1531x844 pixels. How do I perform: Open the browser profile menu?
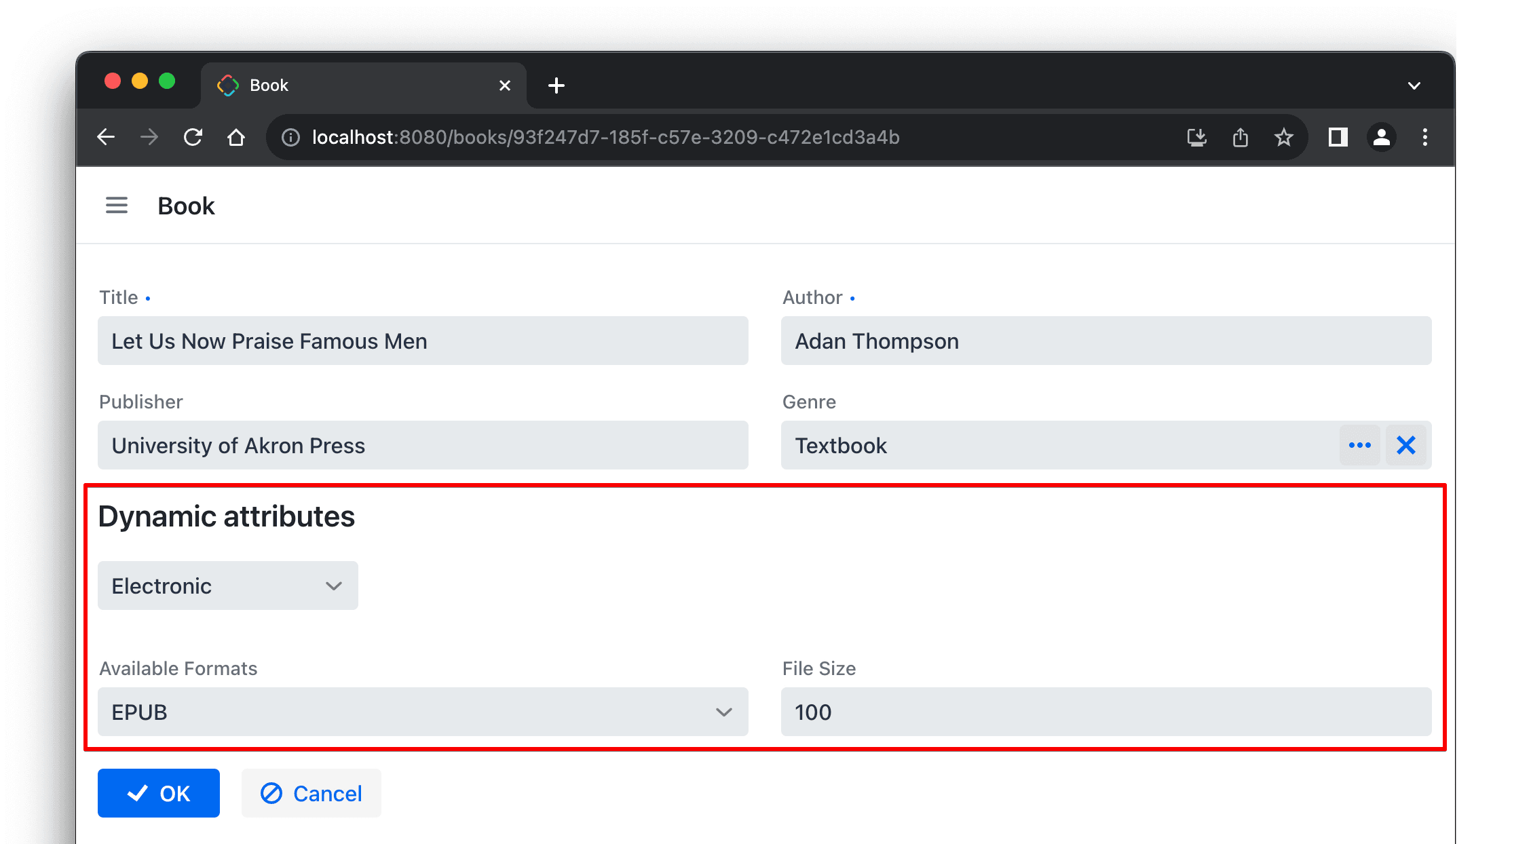pos(1381,138)
